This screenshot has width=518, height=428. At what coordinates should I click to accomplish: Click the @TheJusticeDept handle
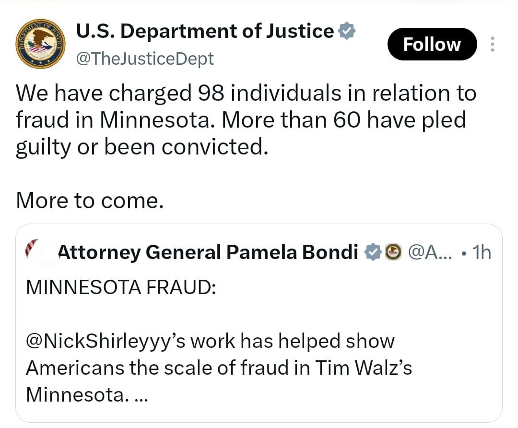[x=145, y=59]
